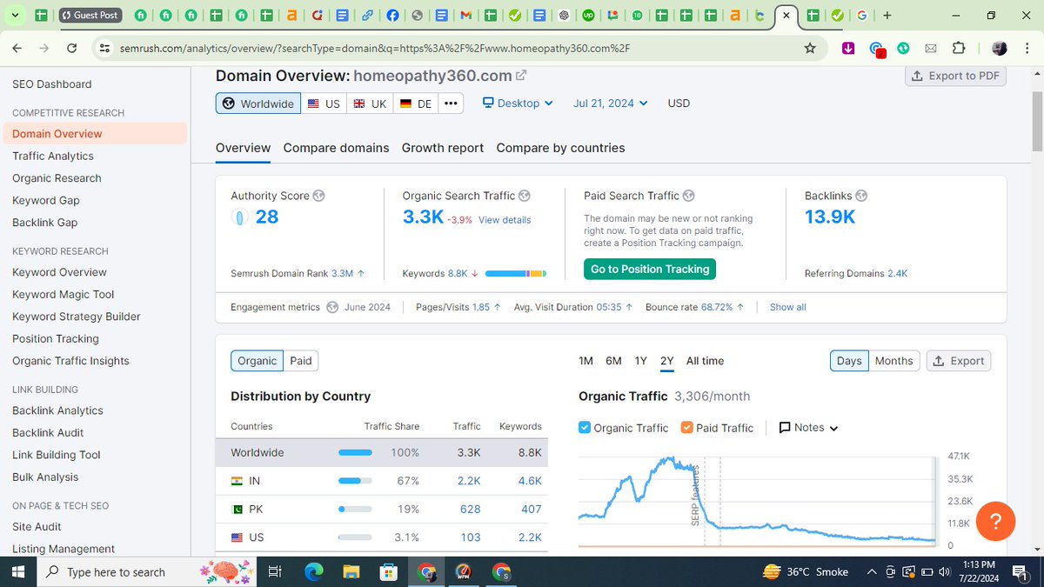Open the Chrome three-dot menu
Image resolution: width=1044 pixels, height=587 pixels.
[x=1027, y=49]
